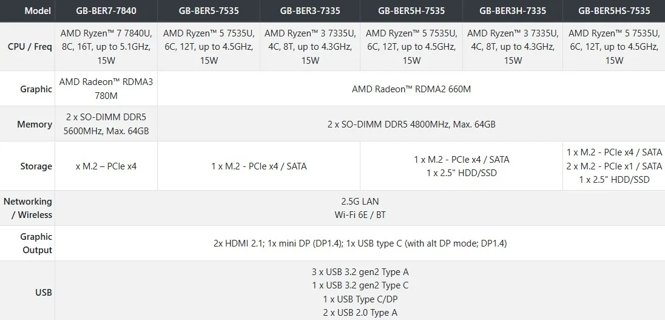Select the GB-BER5-7535 model header
The width and height of the screenshot is (665, 320).
point(208,10)
